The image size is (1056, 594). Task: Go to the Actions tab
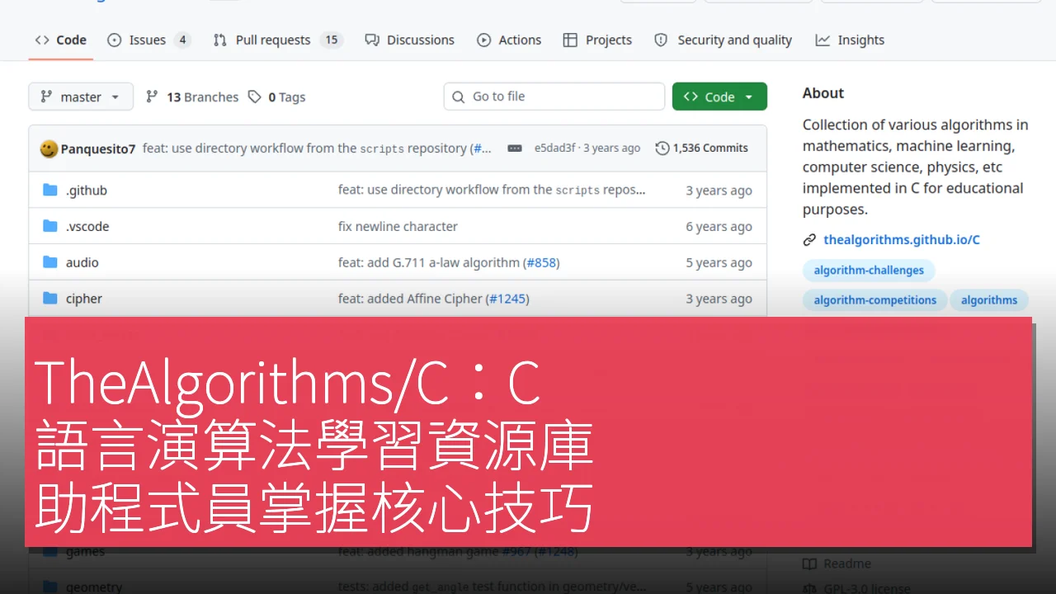(x=509, y=40)
